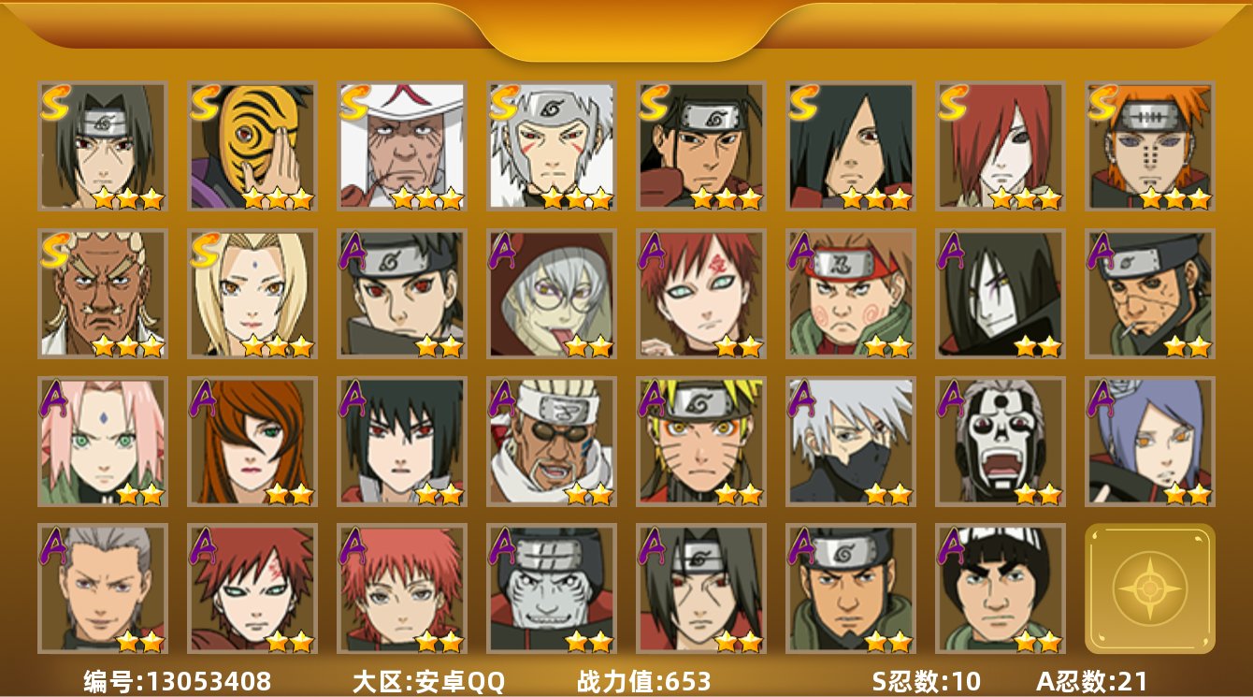
Task: Pick the orange-haired pierced-face S-rank ninja
Action: click(x=1149, y=145)
